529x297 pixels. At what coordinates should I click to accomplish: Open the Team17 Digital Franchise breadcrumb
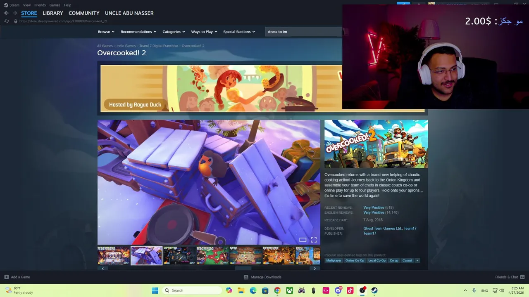click(159, 46)
